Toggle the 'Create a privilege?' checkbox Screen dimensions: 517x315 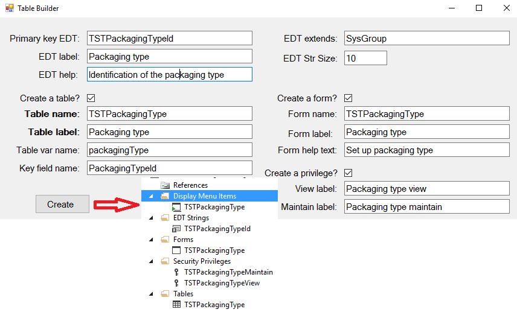pyautogui.click(x=348, y=173)
